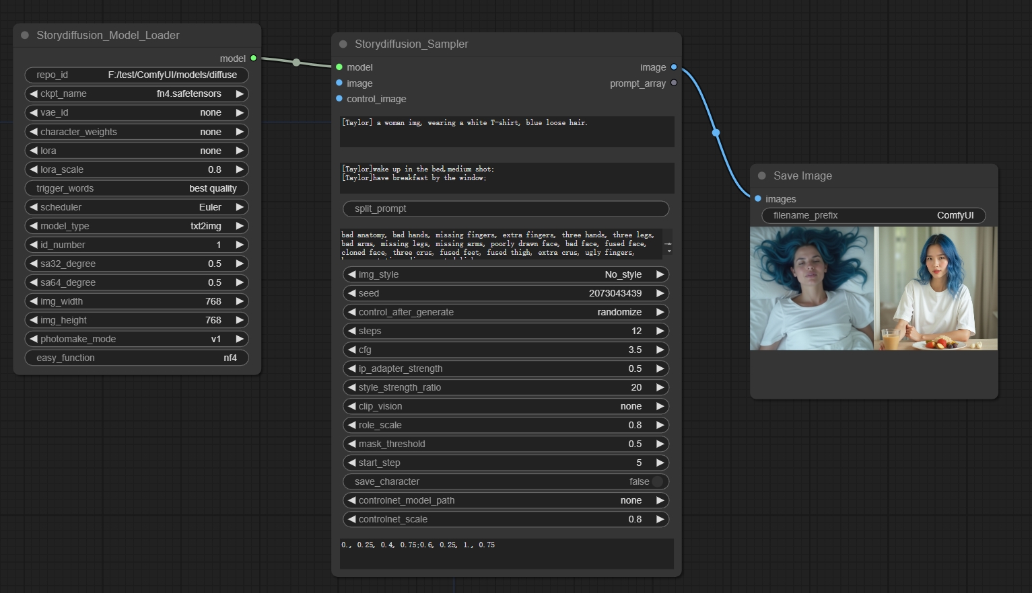The width and height of the screenshot is (1032, 593).
Task: Open the ckpt_name dropdown
Action: click(x=137, y=93)
